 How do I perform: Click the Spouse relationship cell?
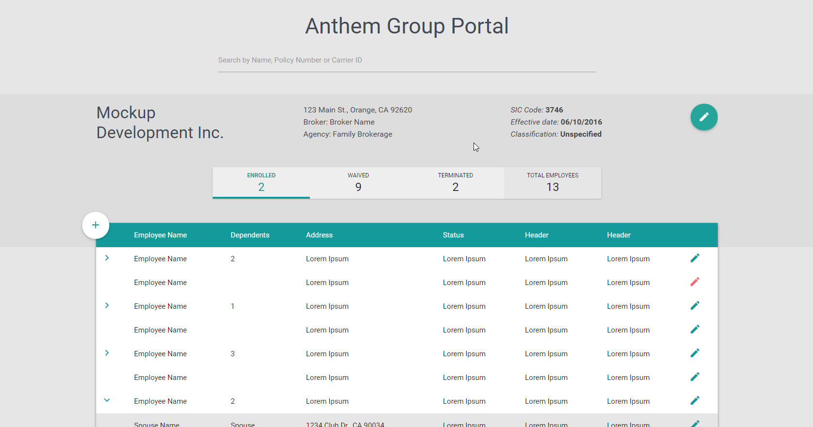coord(243,424)
